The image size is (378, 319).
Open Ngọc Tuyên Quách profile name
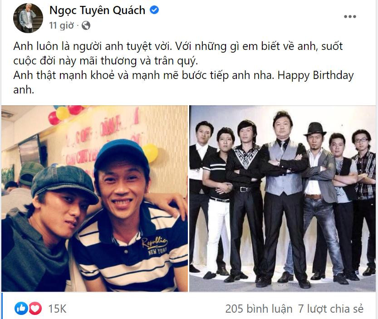[x=98, y=10]
